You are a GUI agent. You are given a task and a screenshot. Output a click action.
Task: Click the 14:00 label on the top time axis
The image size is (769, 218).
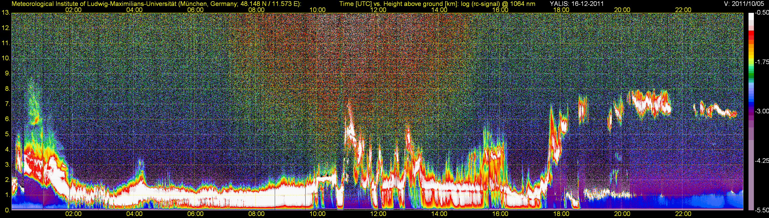click(439, 10)
